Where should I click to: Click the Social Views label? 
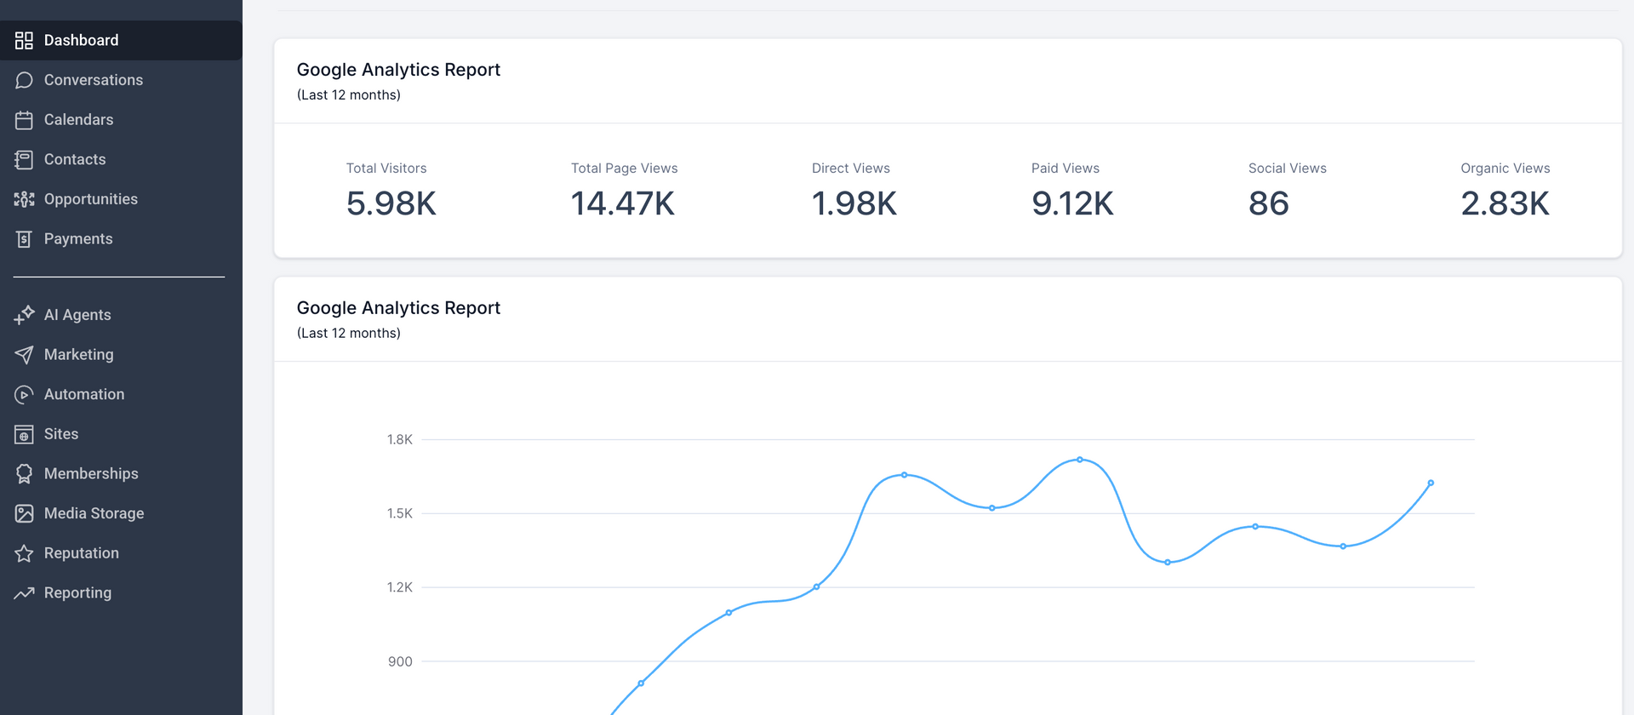[x=1288, y=169]
